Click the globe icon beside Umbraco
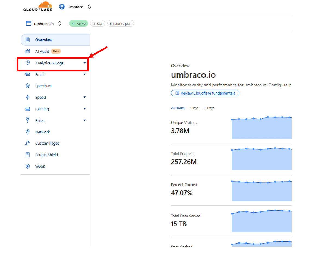Viewport: 328px width, 271px height. tap(62, 7)
